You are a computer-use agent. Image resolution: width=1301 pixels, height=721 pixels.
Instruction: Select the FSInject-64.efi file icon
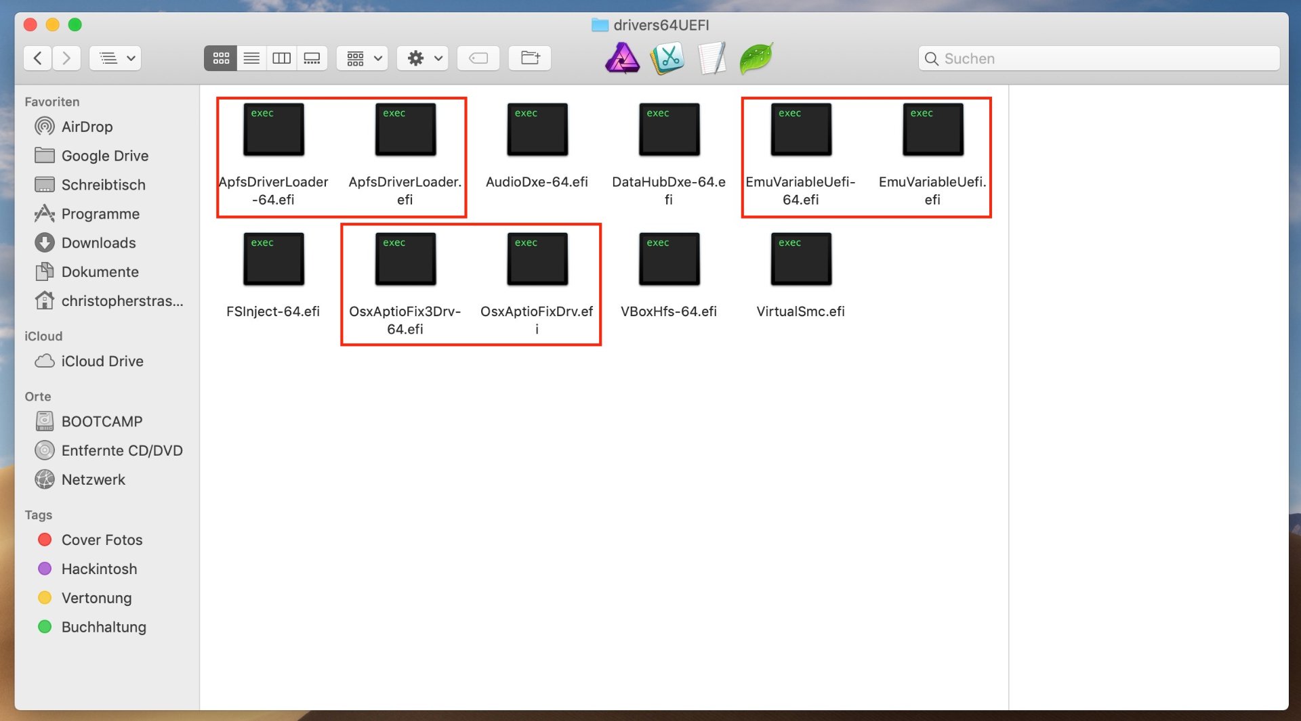(x=274, y=259)
